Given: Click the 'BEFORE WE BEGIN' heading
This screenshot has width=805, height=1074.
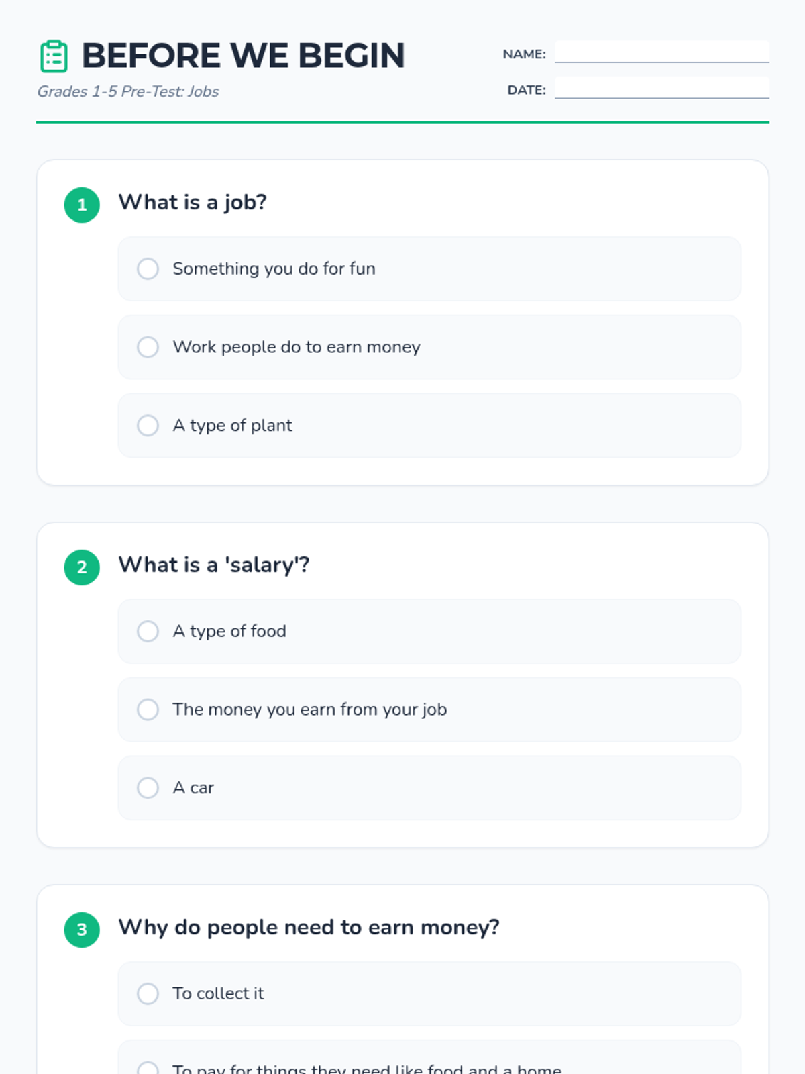Looking at the screenshot, I should 243,56.
